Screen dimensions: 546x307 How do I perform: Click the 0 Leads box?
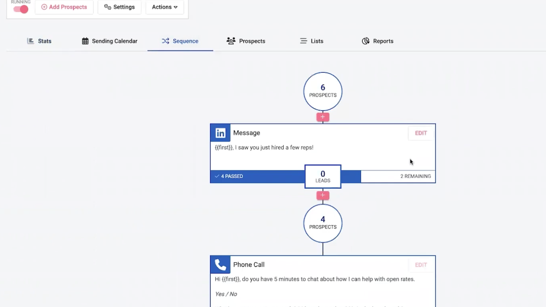tap(323, 176)
